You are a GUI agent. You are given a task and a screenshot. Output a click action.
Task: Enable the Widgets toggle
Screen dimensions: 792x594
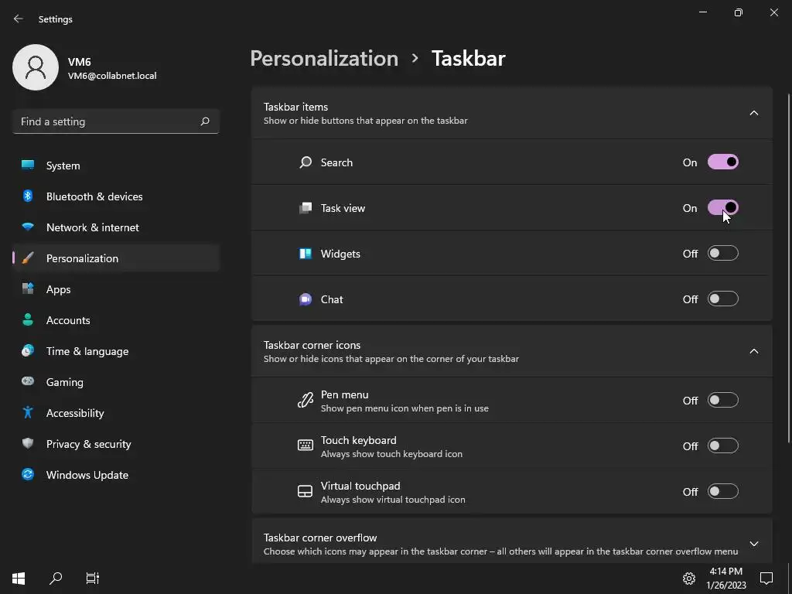[723, 254]
